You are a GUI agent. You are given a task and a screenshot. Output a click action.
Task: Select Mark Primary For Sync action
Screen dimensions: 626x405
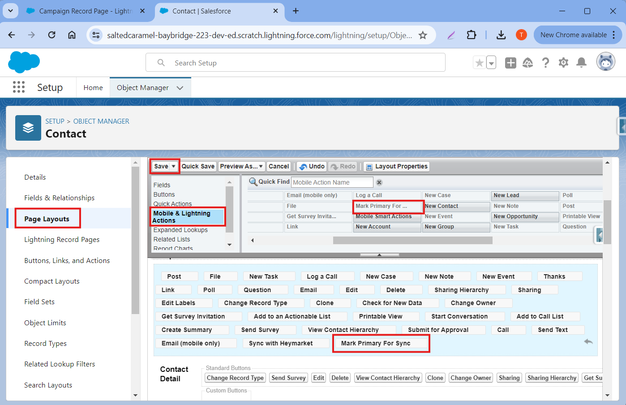pos(381,343)
